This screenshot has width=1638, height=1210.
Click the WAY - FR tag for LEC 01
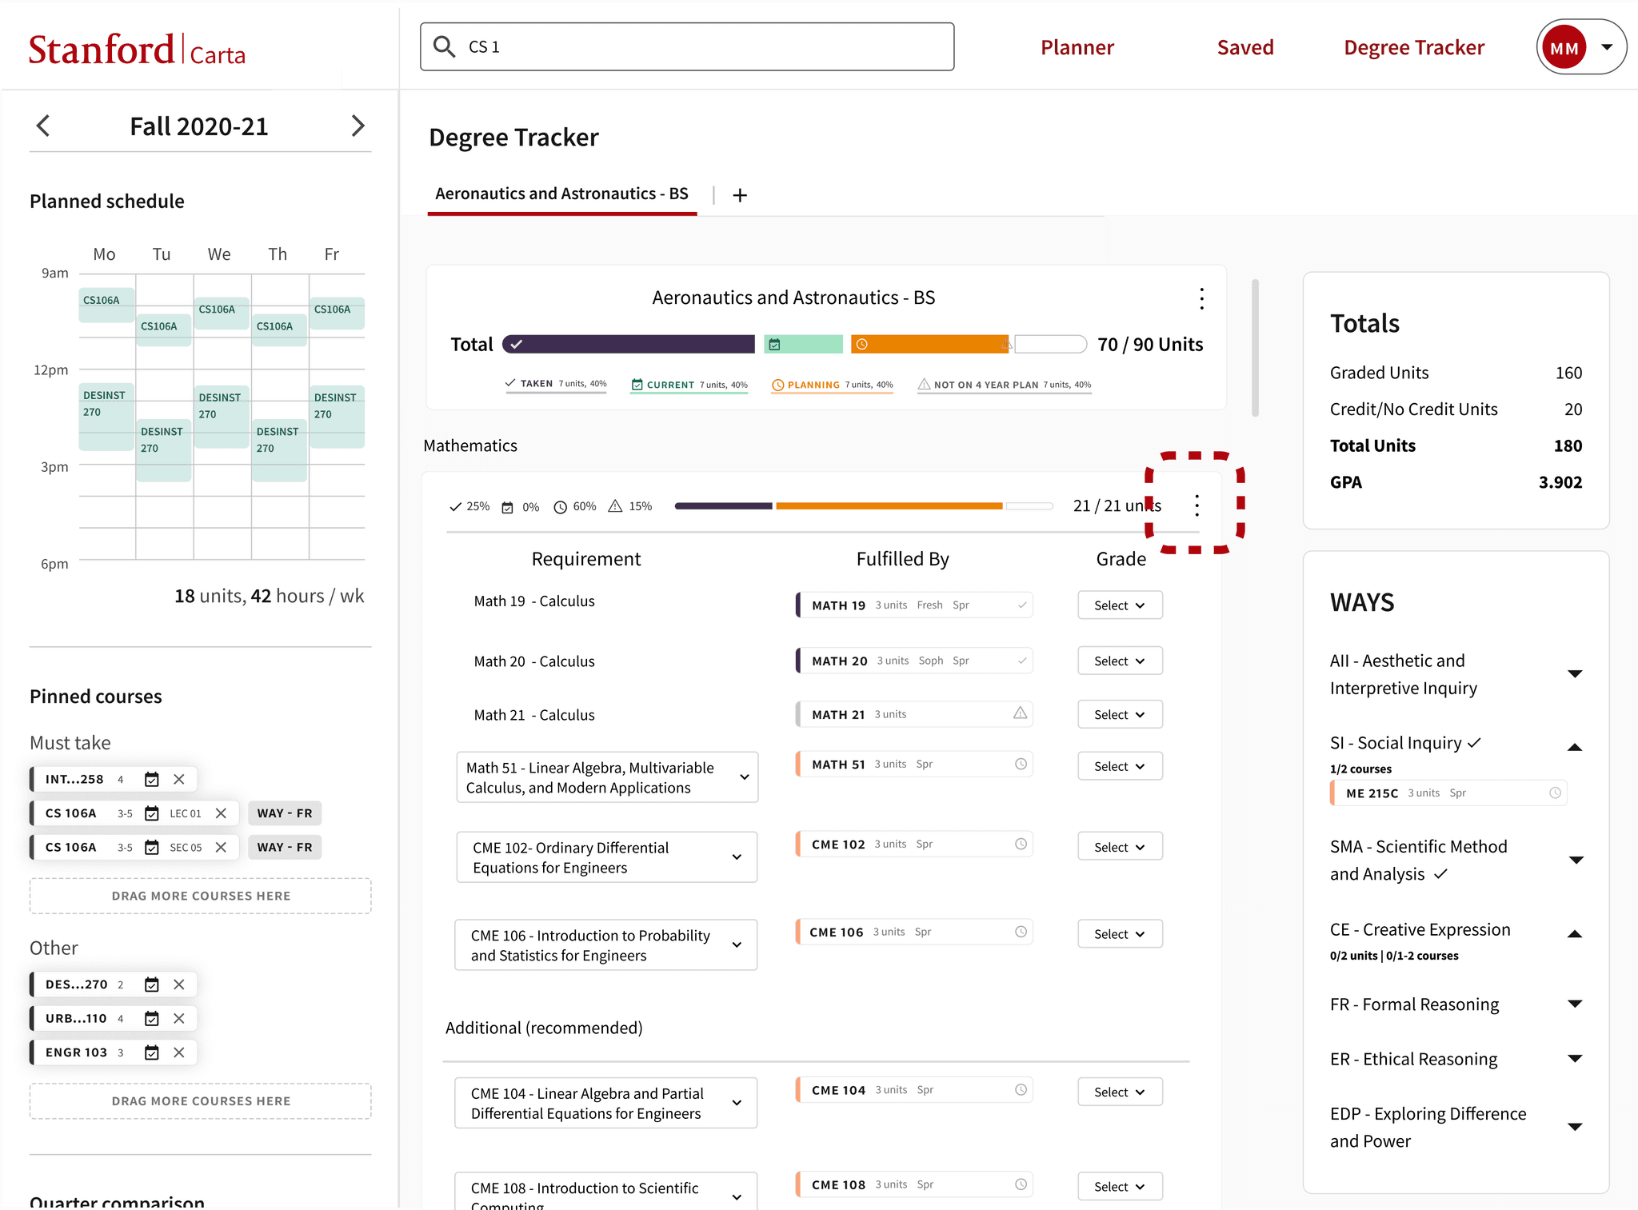[285, 813]
